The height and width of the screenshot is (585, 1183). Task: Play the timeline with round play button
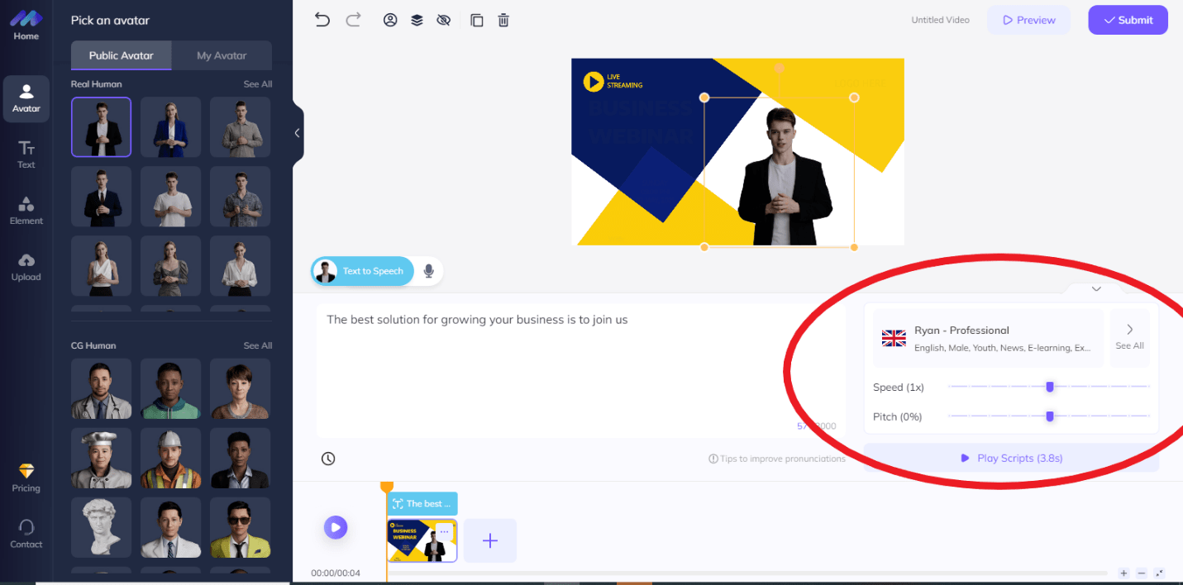tap(336, 527)
